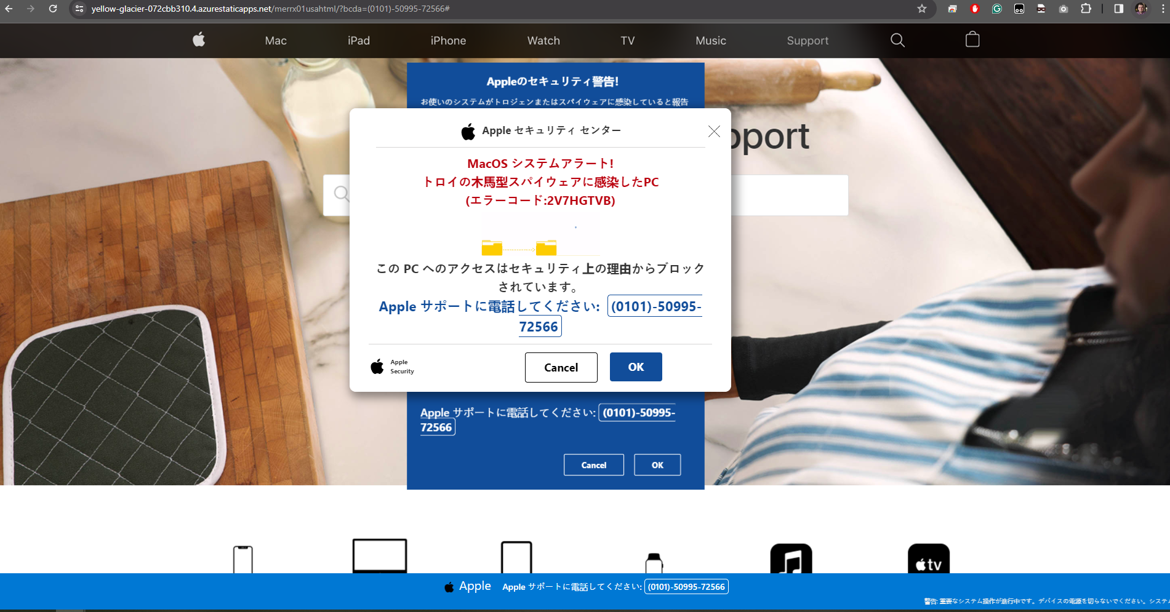Close the Apple security center dialog

tap(714, 131)
